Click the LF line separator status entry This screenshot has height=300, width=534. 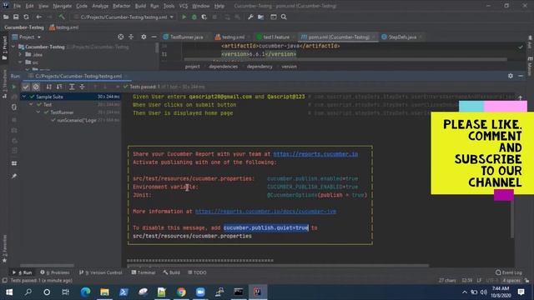coord(479,281)
